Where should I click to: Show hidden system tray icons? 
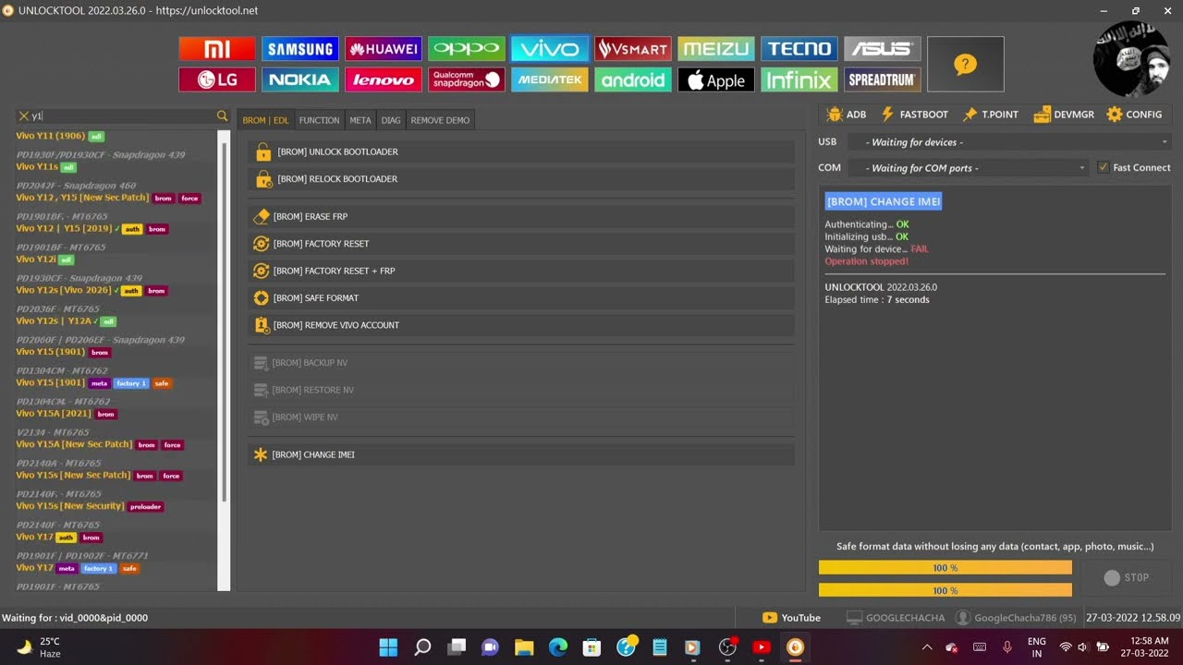[927, 647]
